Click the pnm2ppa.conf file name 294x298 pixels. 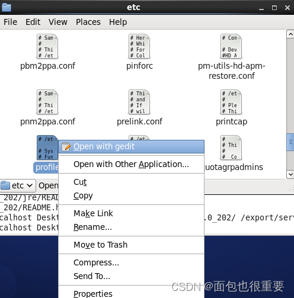[47, 121]
